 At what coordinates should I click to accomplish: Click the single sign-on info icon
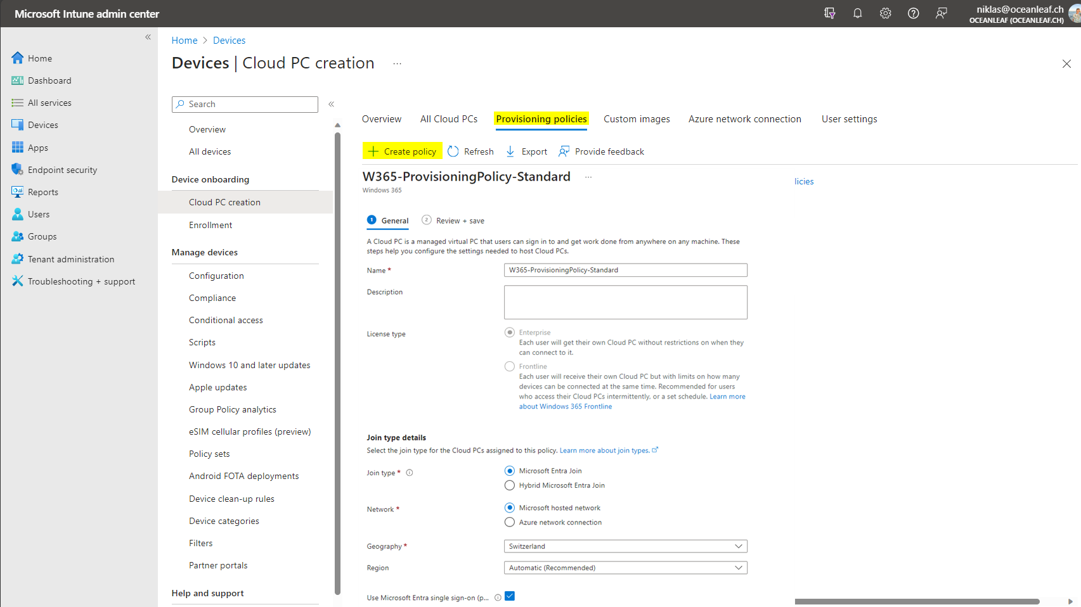click(x=498, y=597)
